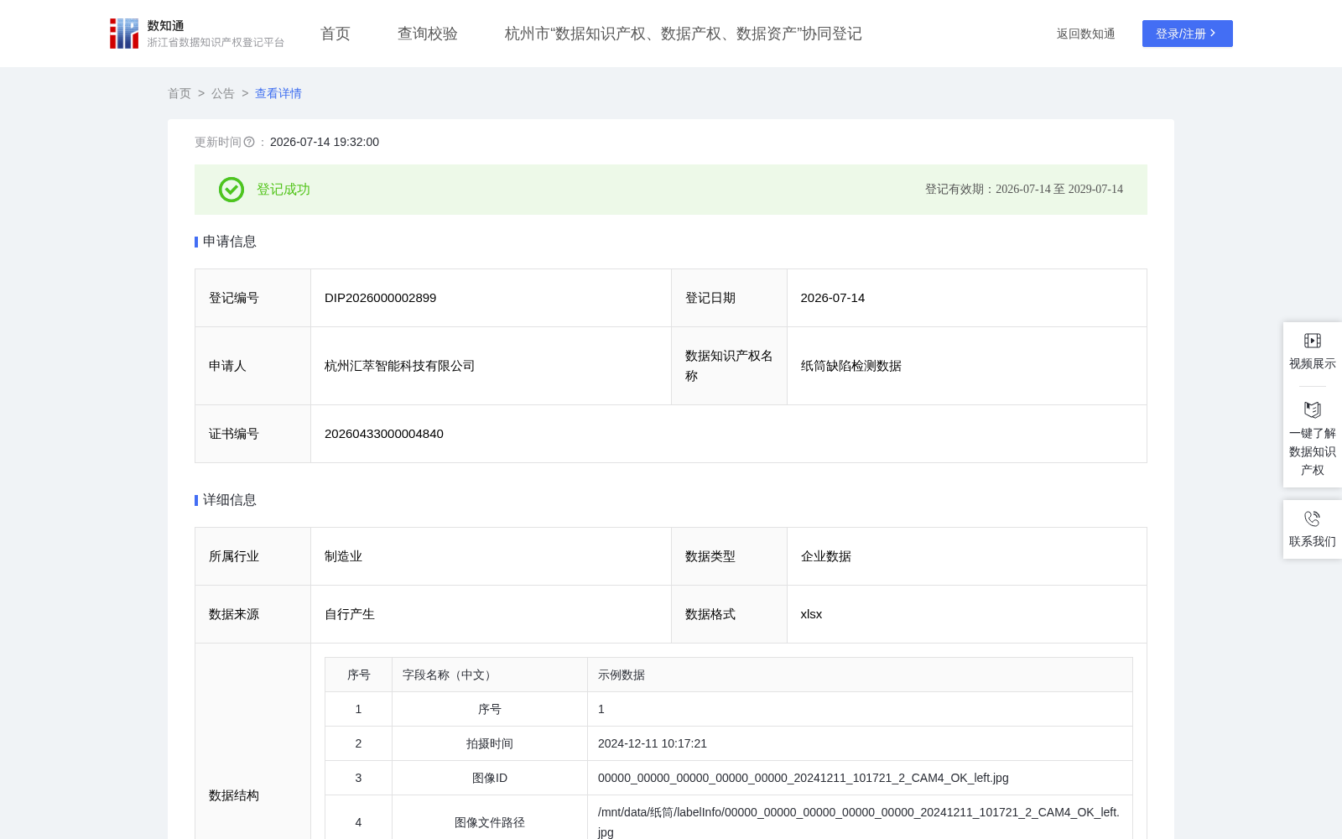Open the 视频展示 video icon
This screenshot has height=839, width=1342.
(x=1313, y=341)
